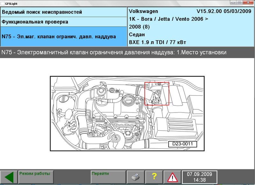Minimize the GFSLight window
Image resolution: width=255 pixels, height=185 pixels.
pos(233,3)
